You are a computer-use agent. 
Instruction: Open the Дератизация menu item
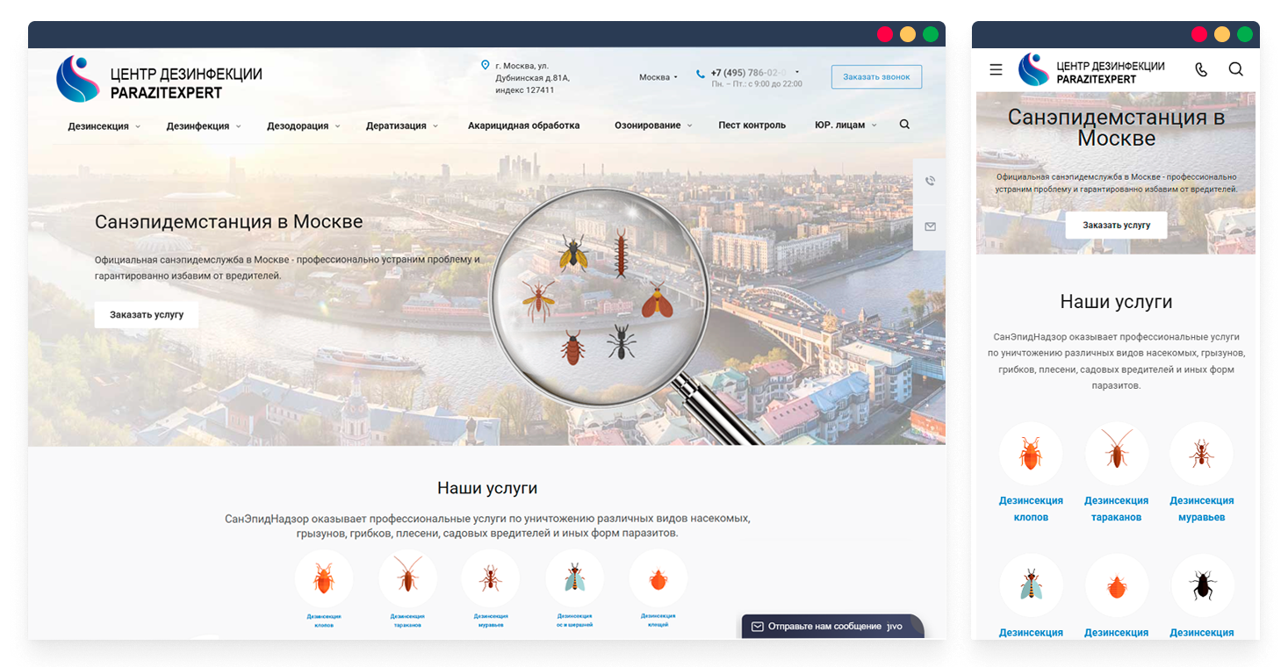[396, 126]
